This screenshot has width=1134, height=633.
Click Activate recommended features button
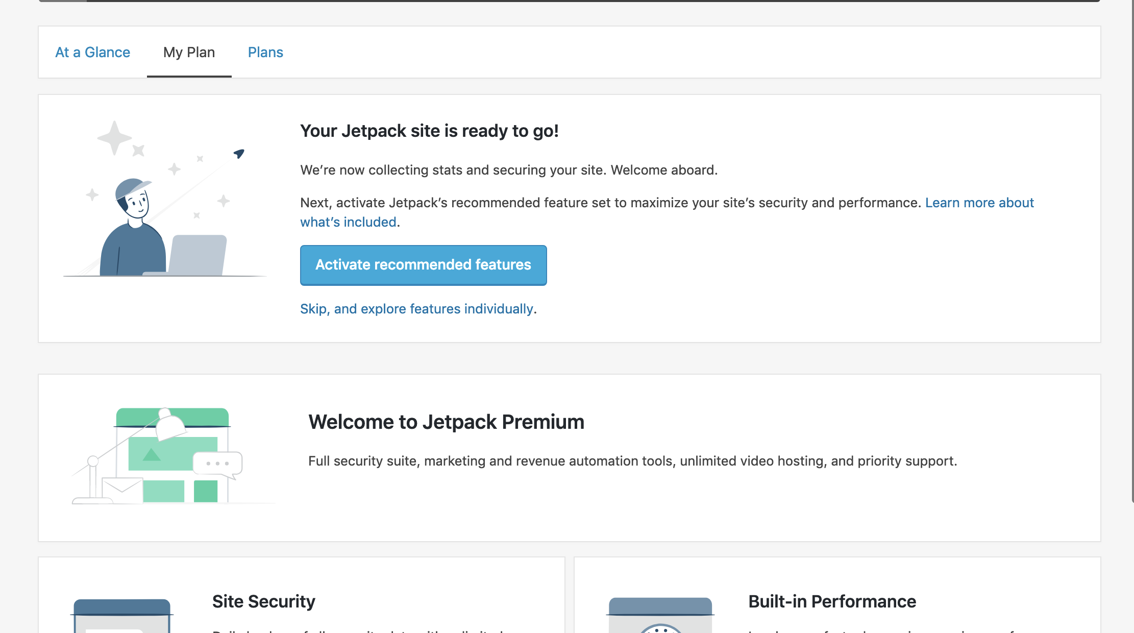click(x=423, y=265)
